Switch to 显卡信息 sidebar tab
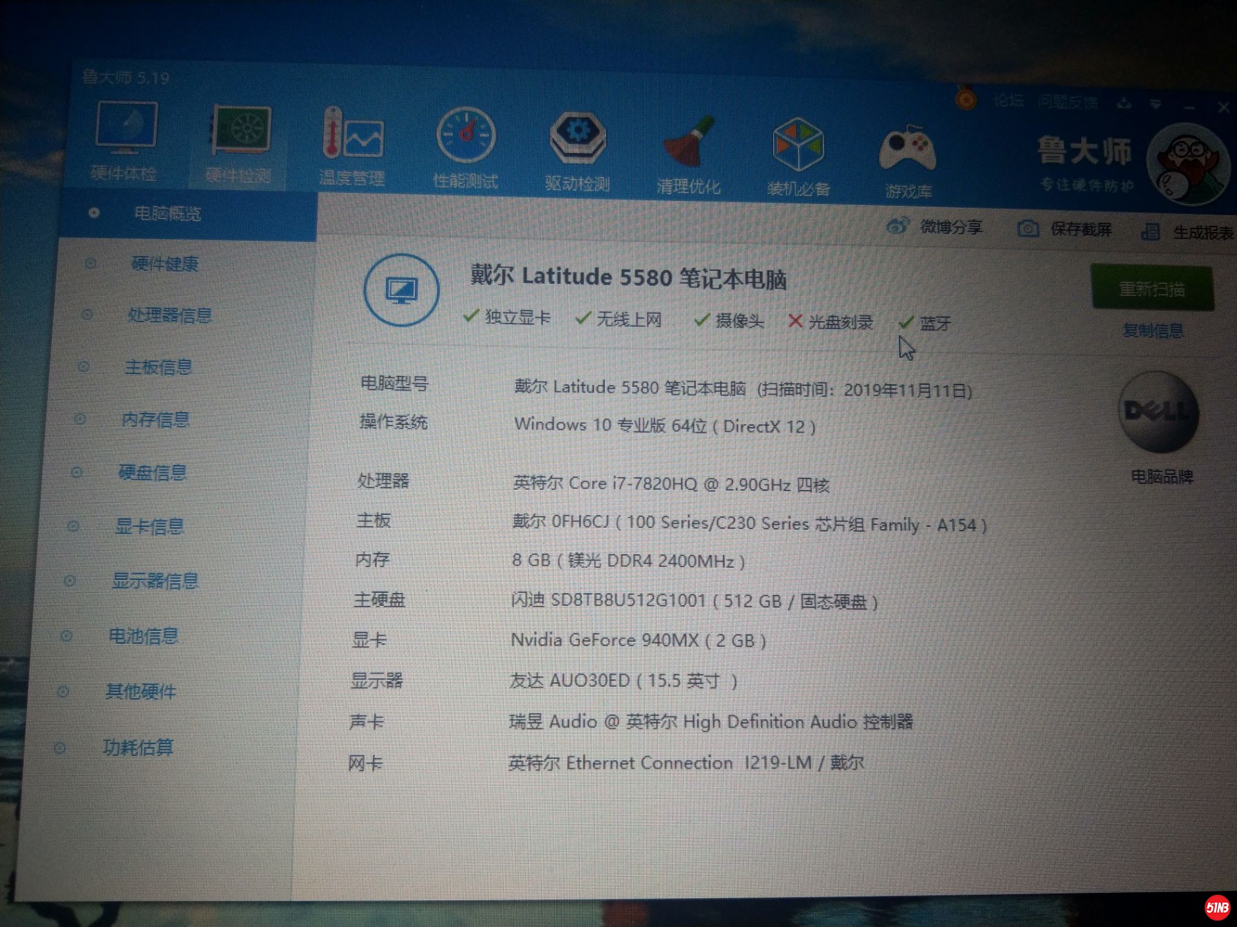1237x927 pixels. click(x=149, y=527)
